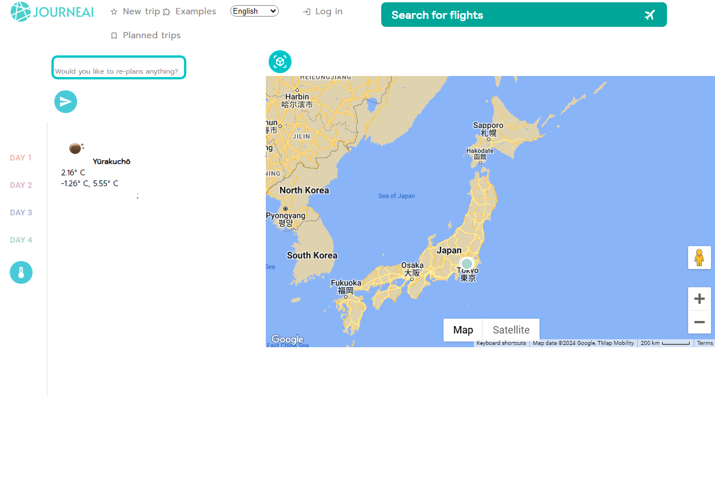Screen dimensions: 715x478
Task: Click the Log in arrow icon
Action: 306,12
